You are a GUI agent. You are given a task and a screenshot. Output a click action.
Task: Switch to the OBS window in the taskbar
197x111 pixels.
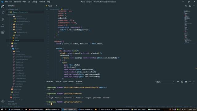[x=106, y=109]
